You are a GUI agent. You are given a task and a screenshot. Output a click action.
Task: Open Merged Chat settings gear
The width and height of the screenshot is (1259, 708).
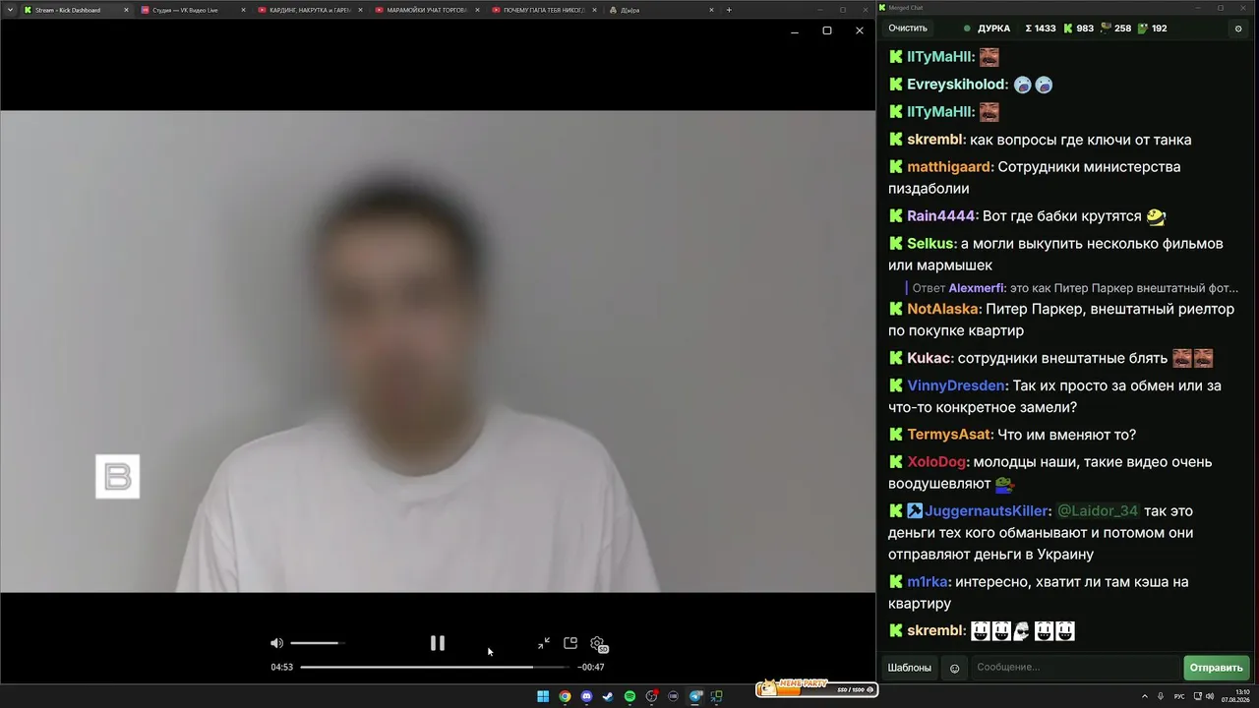[1238, 29]
